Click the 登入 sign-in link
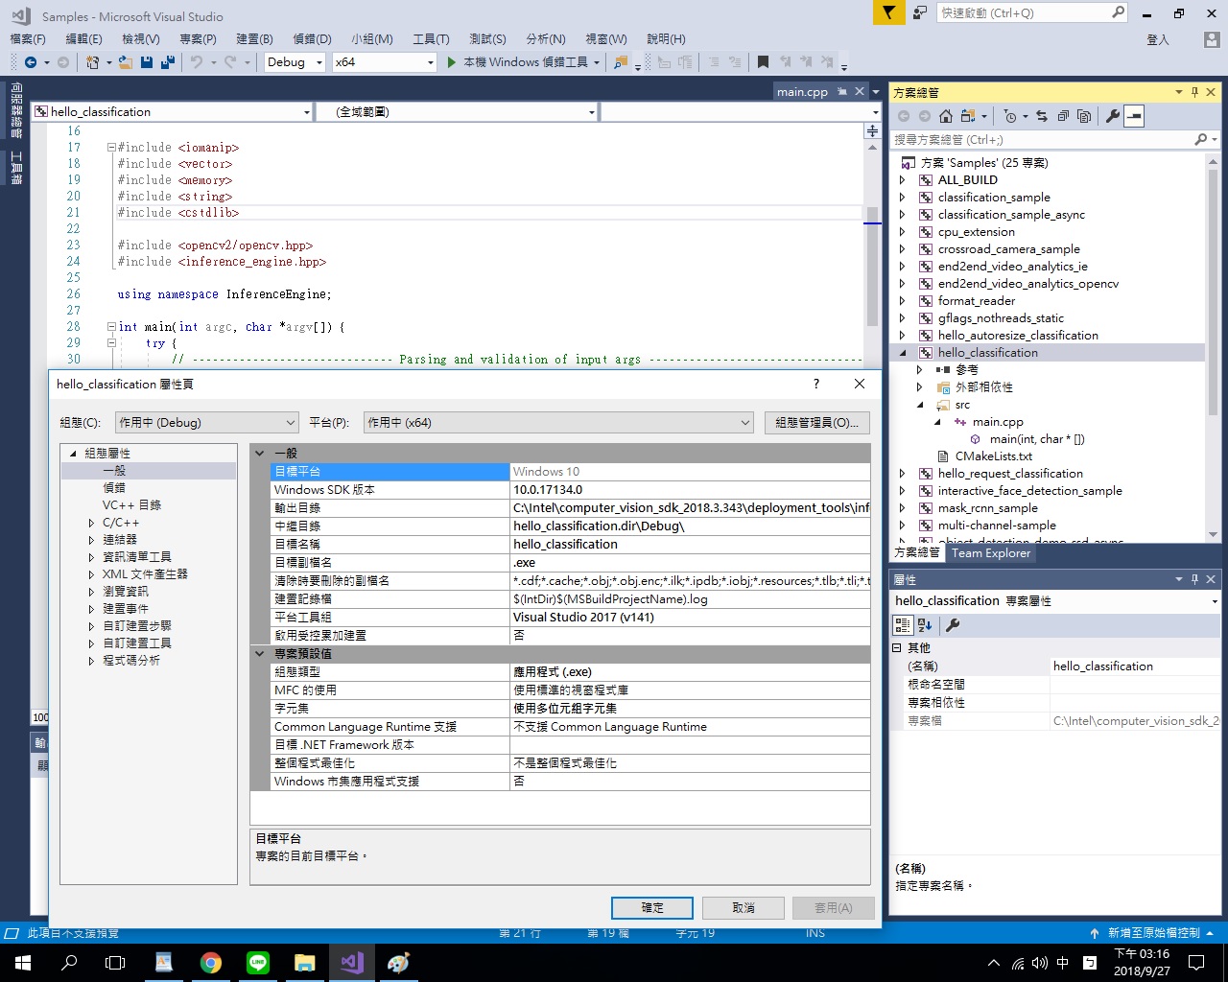 coord(1158,40)
